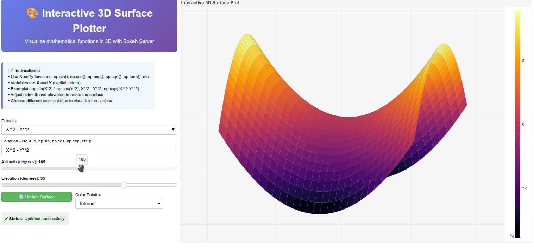This screenshot has width=534, height=252.
Task: Click the refresh icon on Update Surface
Action: click(21, 197)
